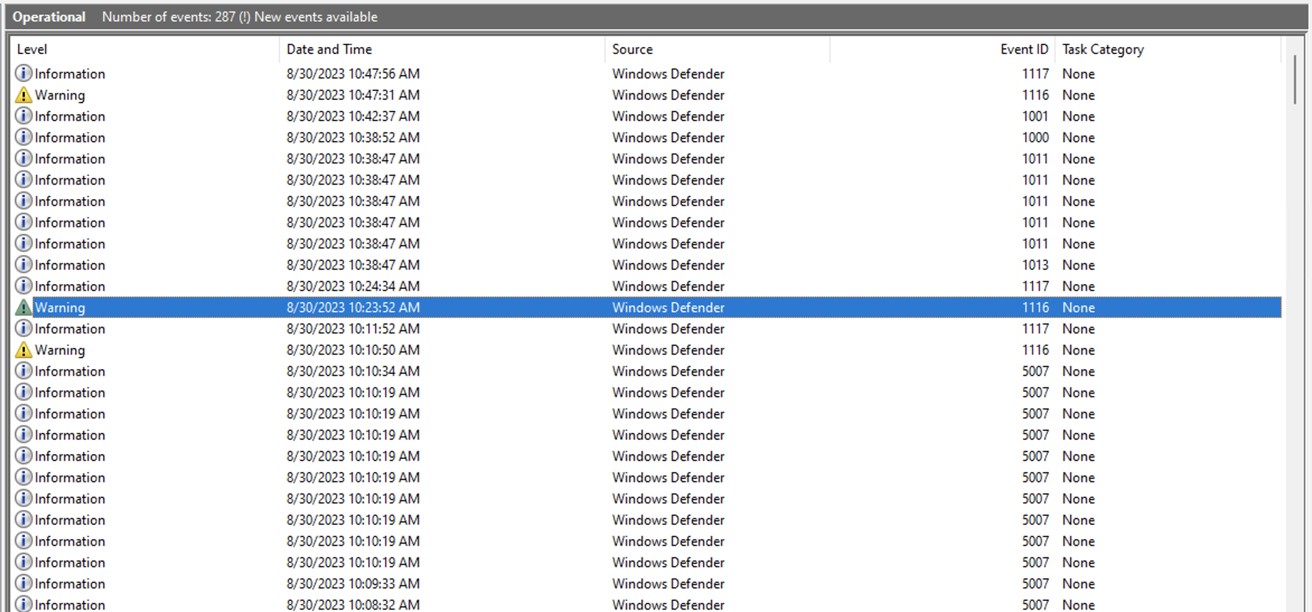Click the Source column header

click(632, 49)
